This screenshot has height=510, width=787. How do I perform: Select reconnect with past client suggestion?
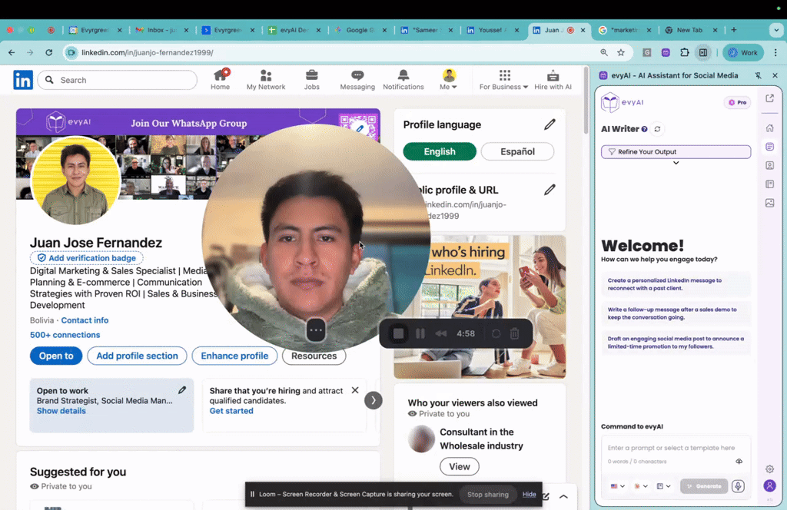click(x=676, y=284)
